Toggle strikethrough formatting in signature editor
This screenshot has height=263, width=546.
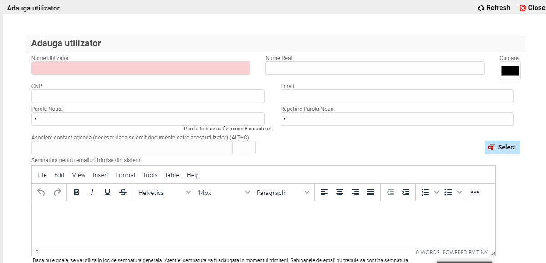(123, 192)
